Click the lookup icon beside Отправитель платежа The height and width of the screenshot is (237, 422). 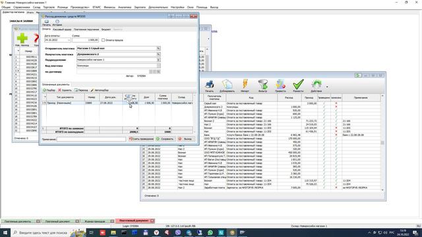(x=158, y=48)
